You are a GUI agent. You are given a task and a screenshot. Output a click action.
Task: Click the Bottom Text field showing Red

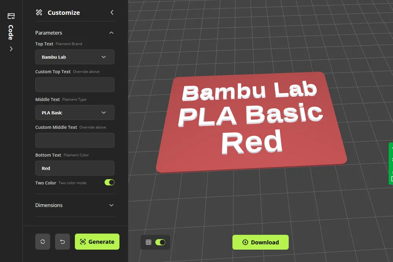[75, 168]
